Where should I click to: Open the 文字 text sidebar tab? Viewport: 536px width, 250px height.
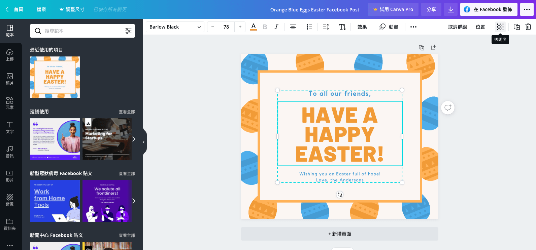10,128
